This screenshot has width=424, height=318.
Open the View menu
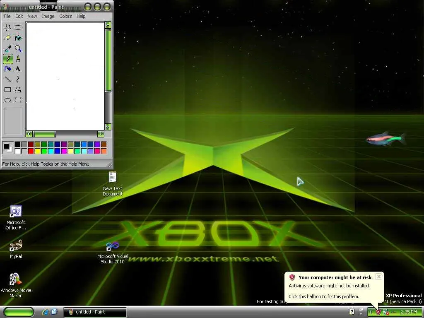click(x=32, y=16)
